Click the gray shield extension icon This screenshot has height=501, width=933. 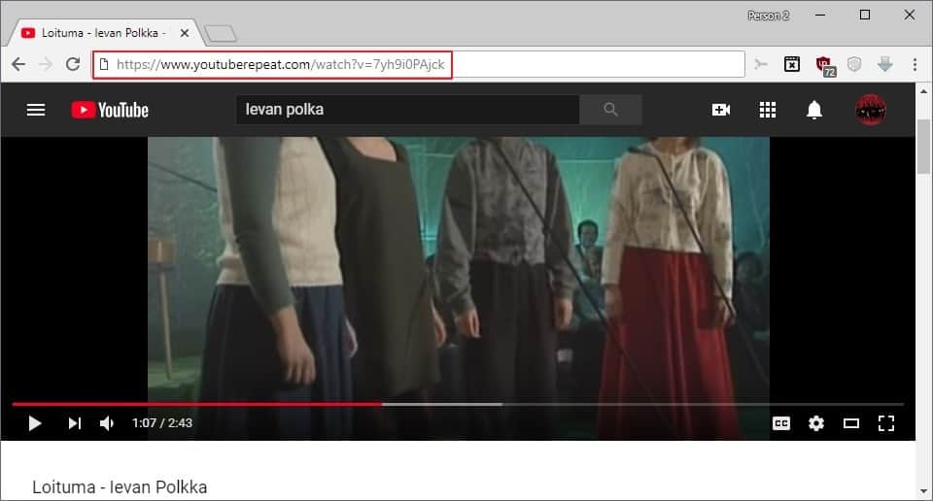[854, 63]
